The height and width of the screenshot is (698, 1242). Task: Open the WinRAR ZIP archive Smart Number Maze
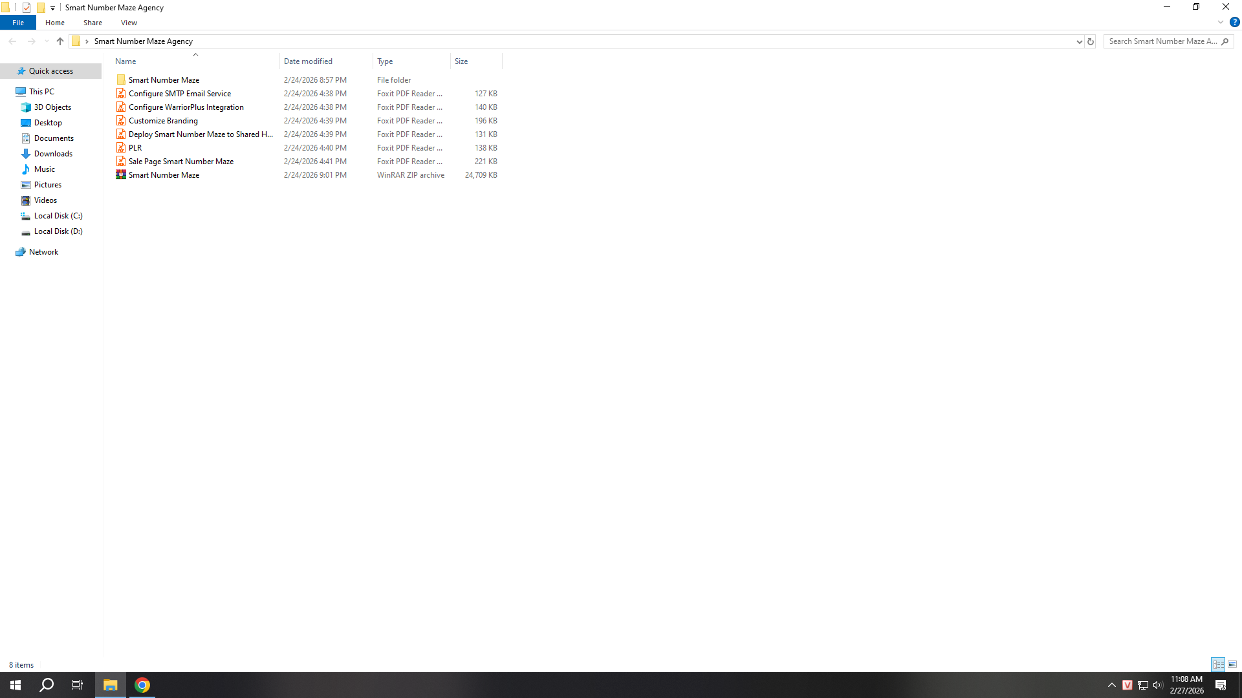(164, 175)
